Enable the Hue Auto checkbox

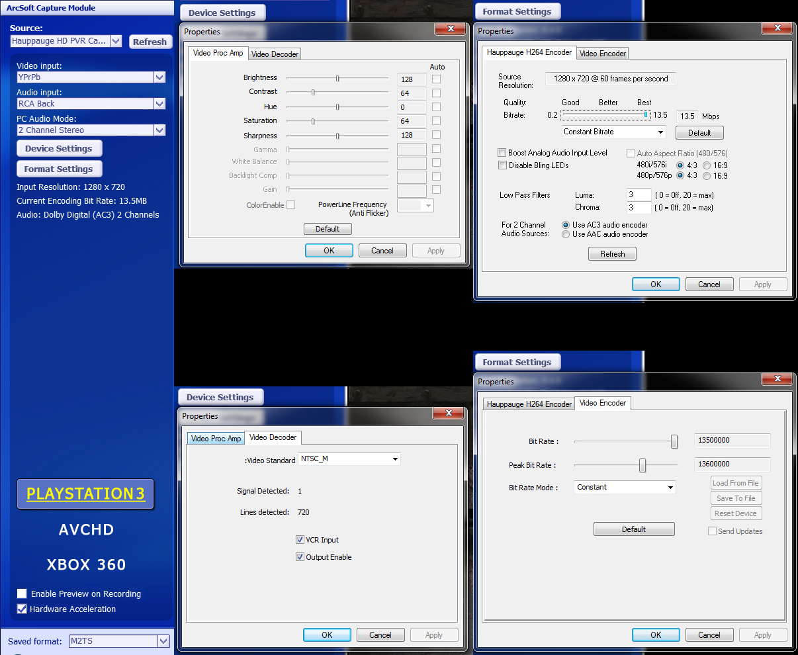point(436,107)
